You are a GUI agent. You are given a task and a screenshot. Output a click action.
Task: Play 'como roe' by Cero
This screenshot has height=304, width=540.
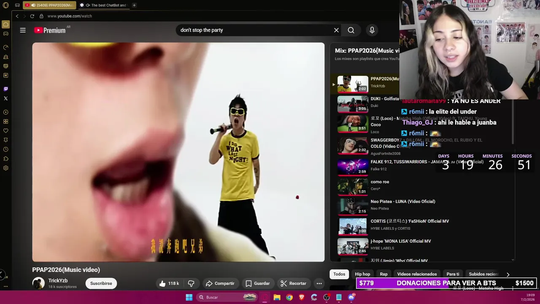[353, 186]
